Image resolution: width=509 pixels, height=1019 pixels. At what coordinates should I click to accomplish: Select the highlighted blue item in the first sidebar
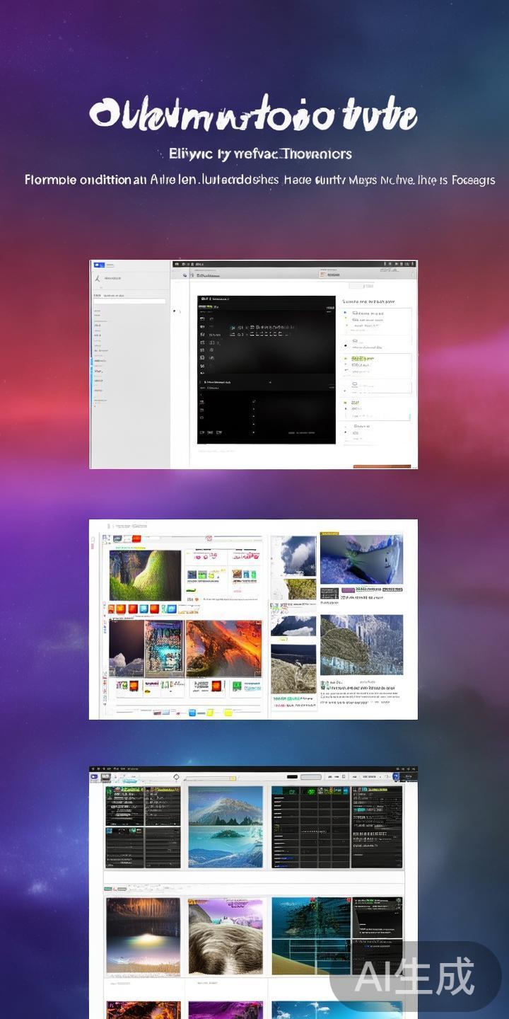coord(98,362)
